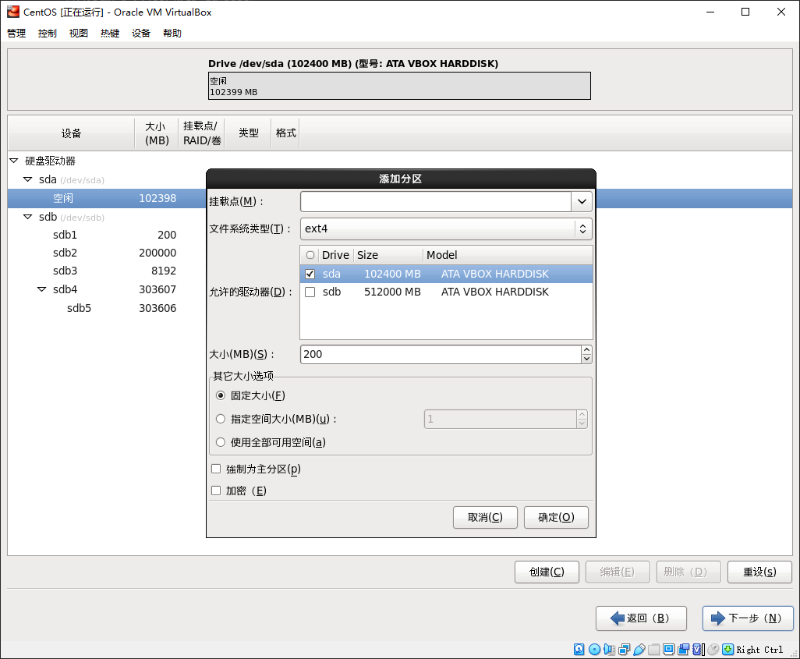Click the Size column header in dialog
This screenshot has width=800, height=659.
tap(389, 255)
